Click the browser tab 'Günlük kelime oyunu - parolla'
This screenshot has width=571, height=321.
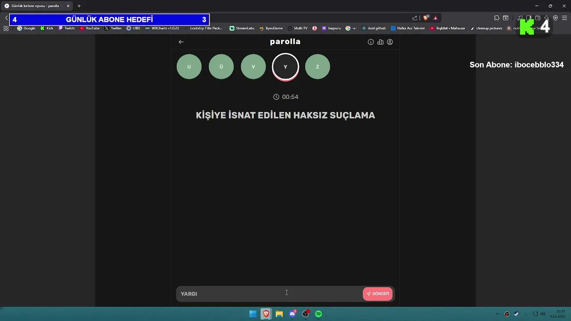click(x=37, y=6)
